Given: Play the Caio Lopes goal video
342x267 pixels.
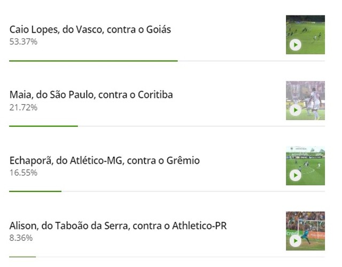Looking at the screenshot, I should (x=295, y=45).
